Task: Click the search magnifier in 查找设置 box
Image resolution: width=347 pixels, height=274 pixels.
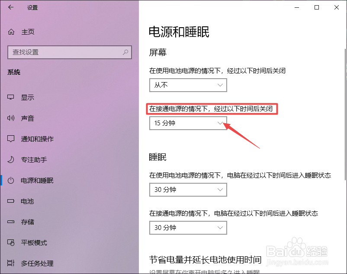Action: click(x=125, y=52)
